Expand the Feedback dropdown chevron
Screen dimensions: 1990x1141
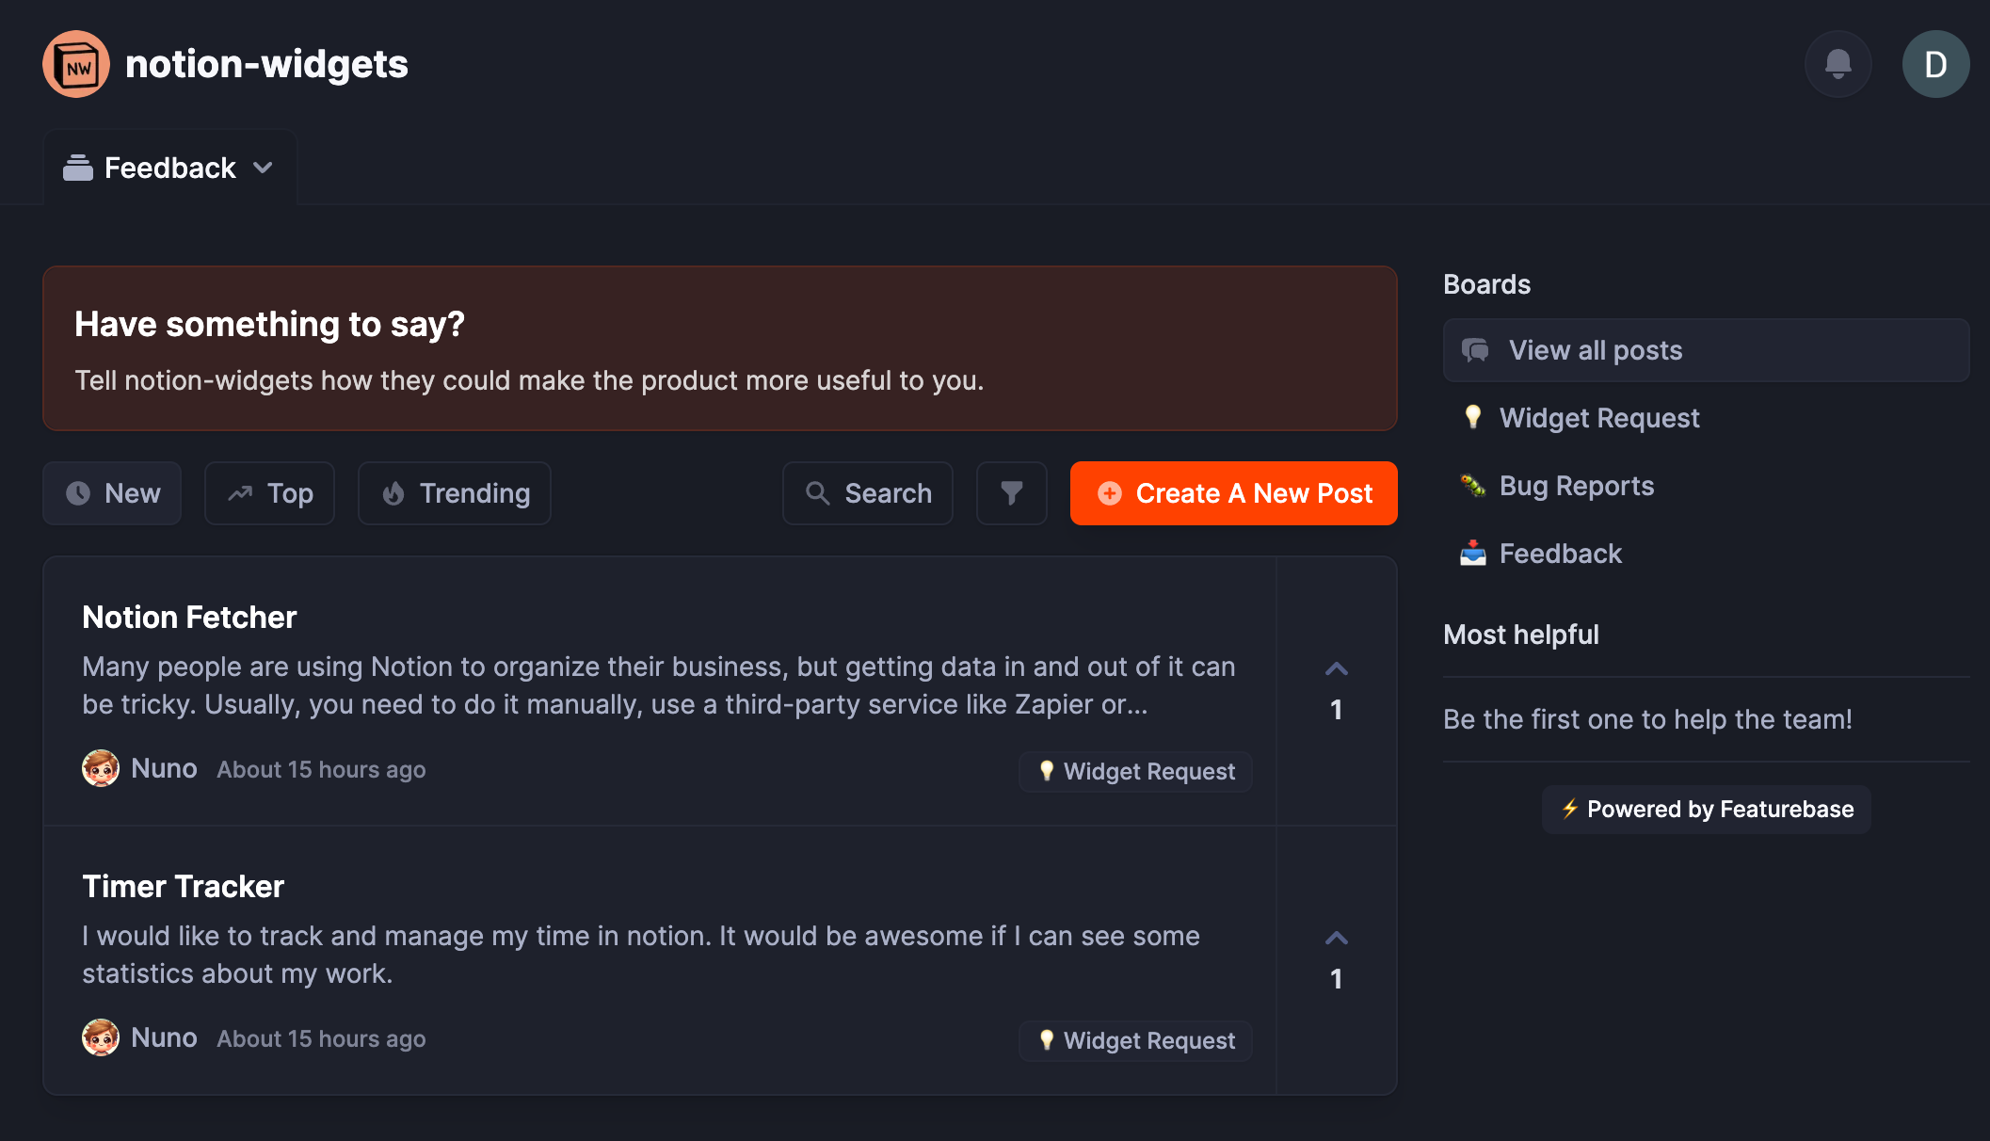[264, 168]
